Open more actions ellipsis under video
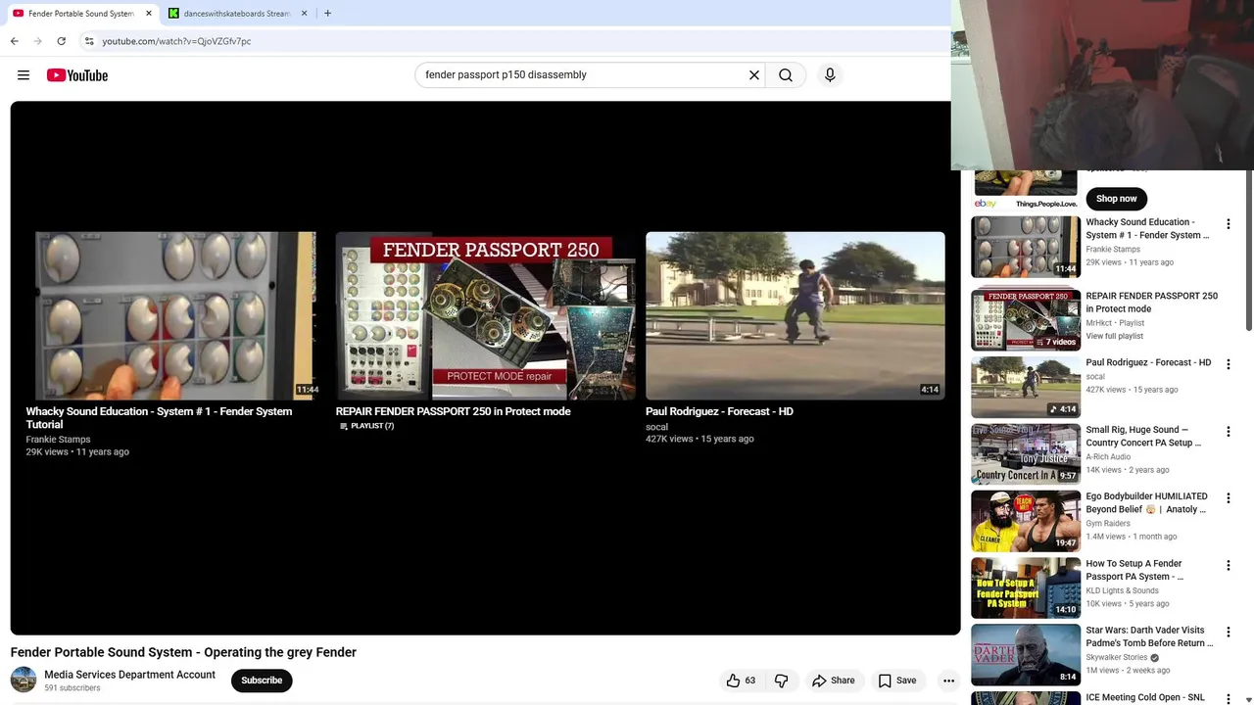 point(948,681)
